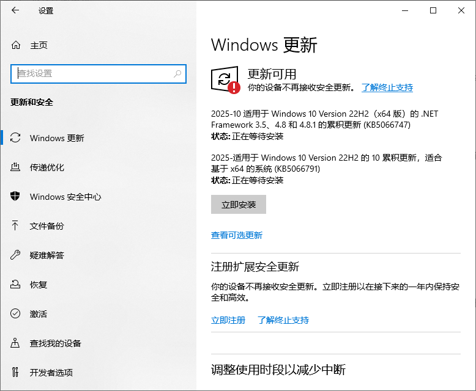Click the 立即安装 button
This screenshot has height=391, width=476.
(x=239, y=205)
